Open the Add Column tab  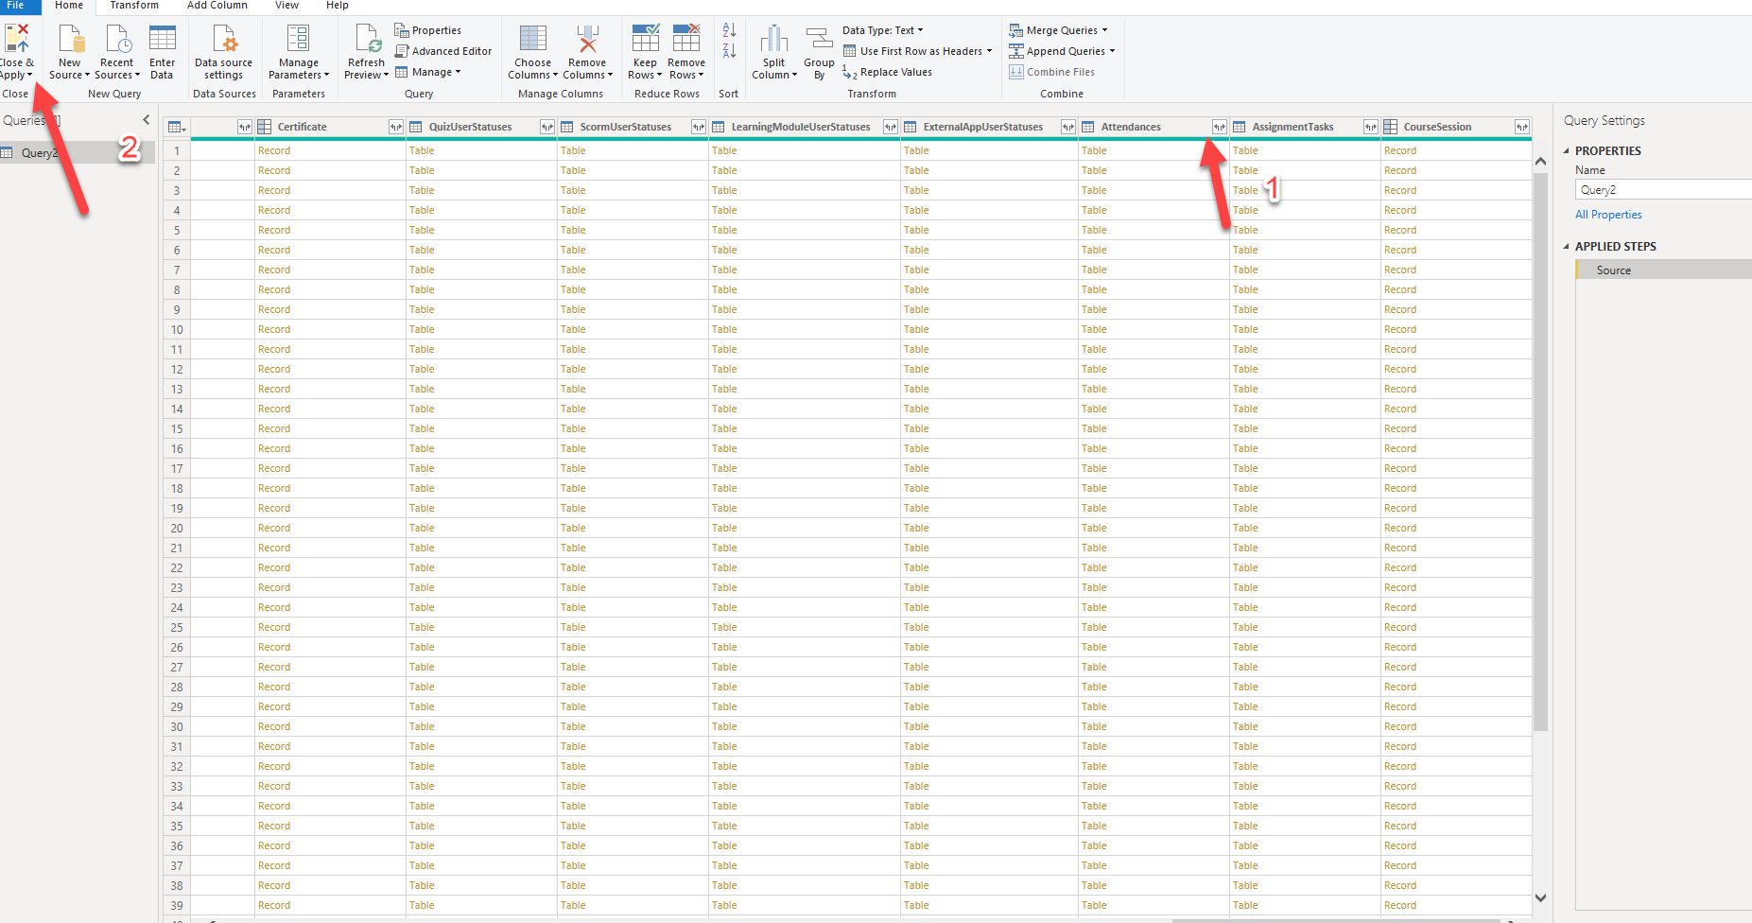coord(217,6)
